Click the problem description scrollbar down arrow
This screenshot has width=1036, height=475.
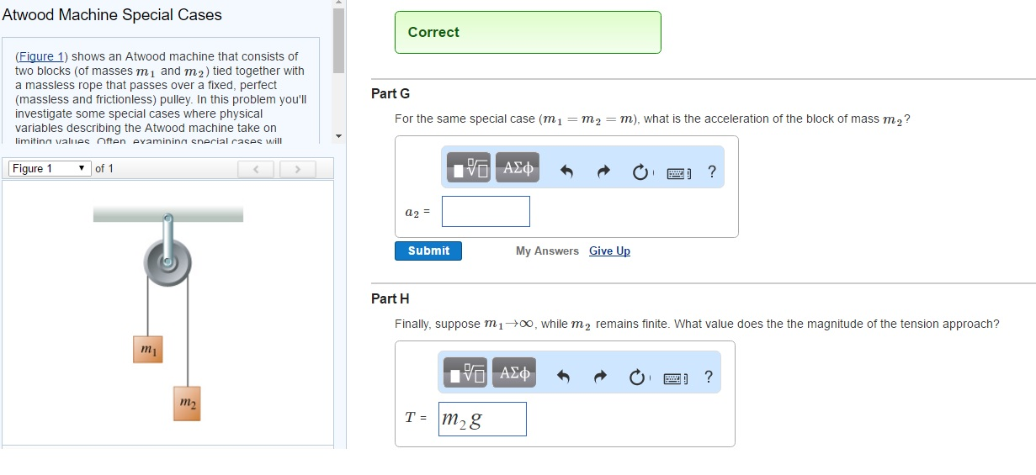[338, 135]
